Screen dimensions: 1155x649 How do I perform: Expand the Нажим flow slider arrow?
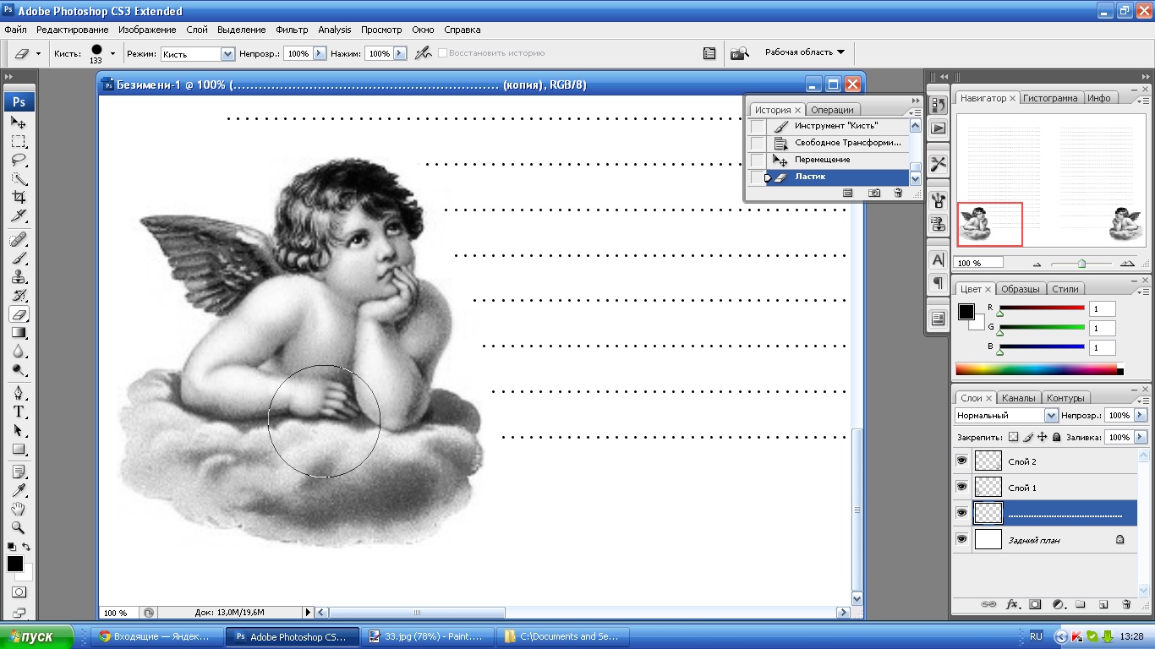400,53
